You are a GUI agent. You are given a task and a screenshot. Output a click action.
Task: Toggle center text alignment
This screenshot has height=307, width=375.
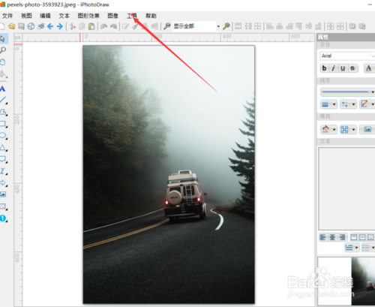[332, 237]
